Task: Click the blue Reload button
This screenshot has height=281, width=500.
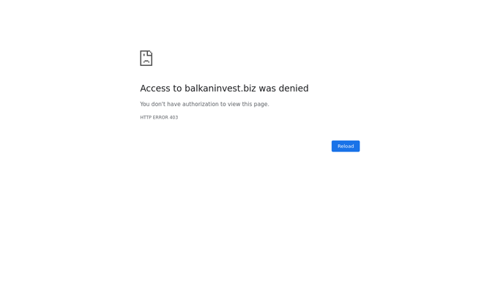Action: pos(346,146)
